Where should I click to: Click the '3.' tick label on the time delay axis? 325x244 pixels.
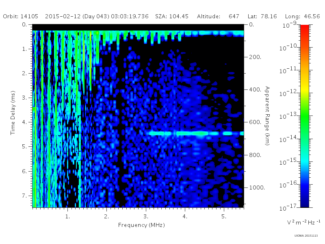(x=24, y=98)
